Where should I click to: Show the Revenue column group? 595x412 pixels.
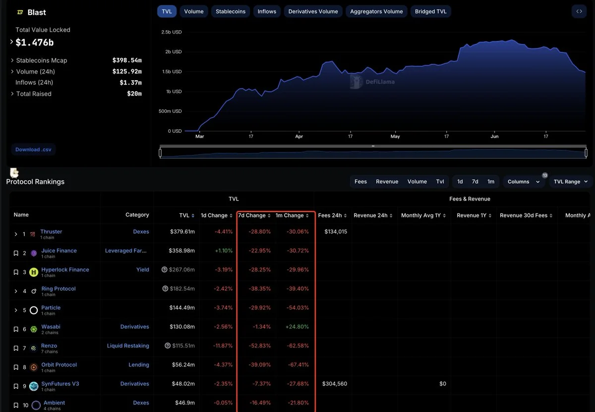[387, 182]
